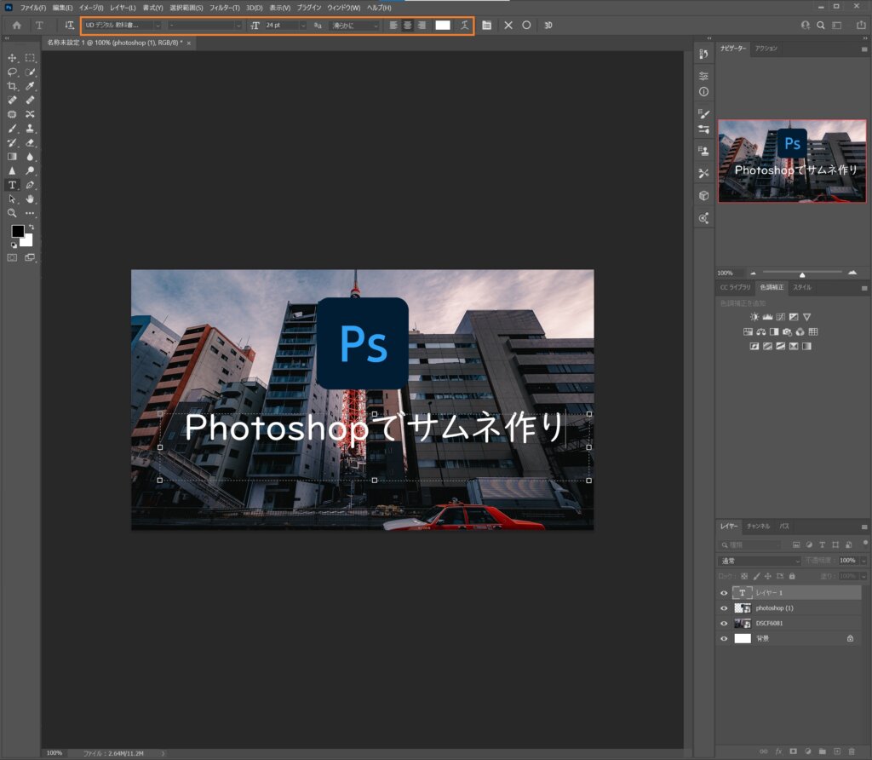The image size is (872, 760).
Task: Commit current text edits
Action: pyautogui.click(x=526, y=25)
